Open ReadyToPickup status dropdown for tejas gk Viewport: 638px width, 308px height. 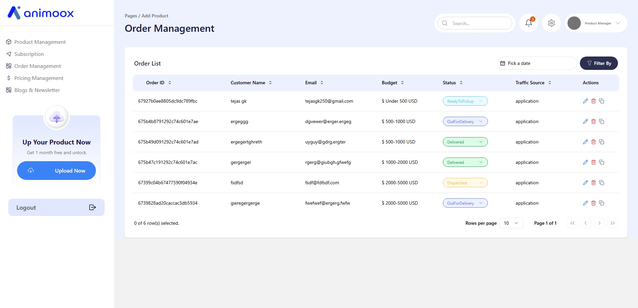point(465,101)
